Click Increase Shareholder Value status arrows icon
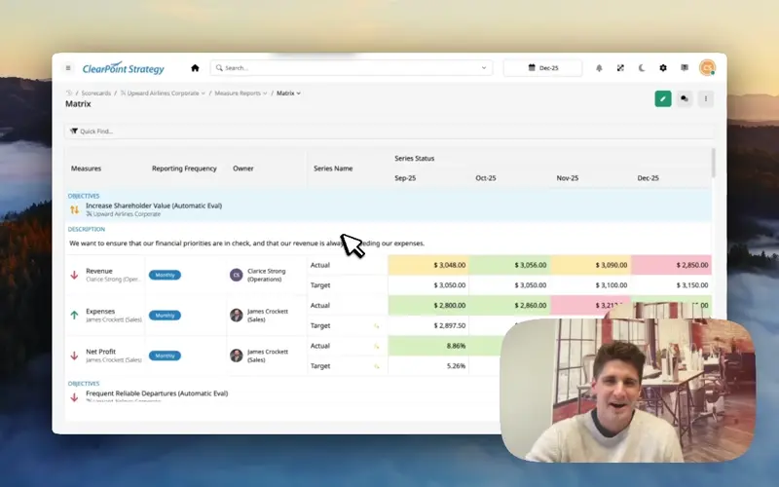 pos(75,209)
